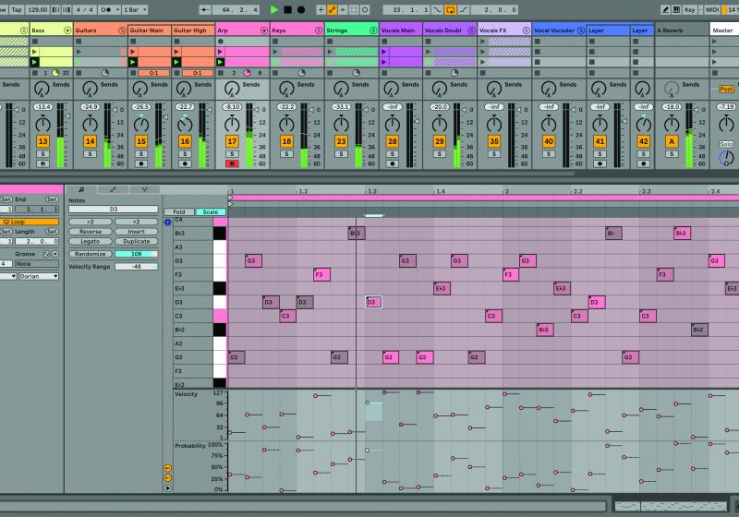Screen dimensions: 739x517
Task: Click the Randomize velocity button
Action: point(90,254)
